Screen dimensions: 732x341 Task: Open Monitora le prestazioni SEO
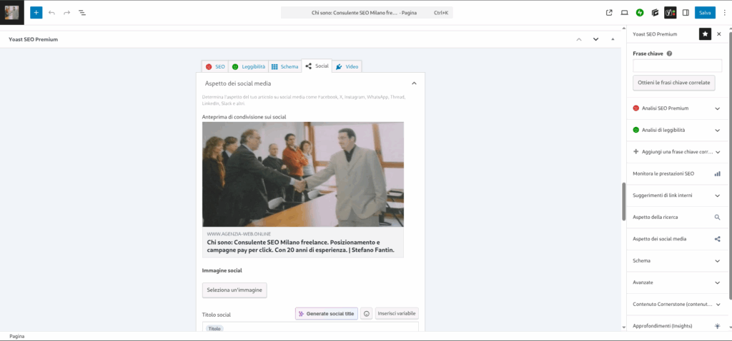[x=677, y=174]
